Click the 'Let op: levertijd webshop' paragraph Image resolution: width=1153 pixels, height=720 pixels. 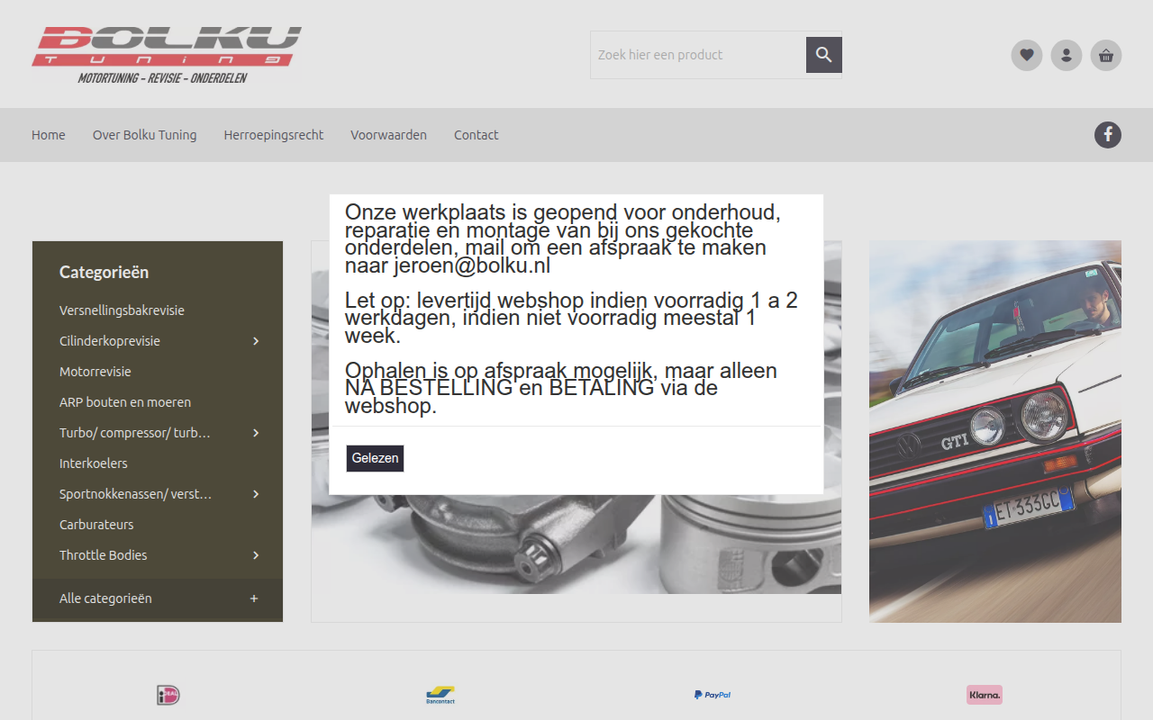(571, 318)
